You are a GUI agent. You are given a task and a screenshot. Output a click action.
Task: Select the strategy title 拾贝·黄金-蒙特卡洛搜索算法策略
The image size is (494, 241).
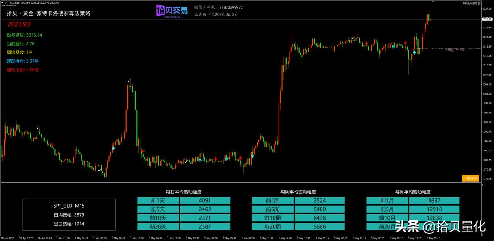coord(49,14)
